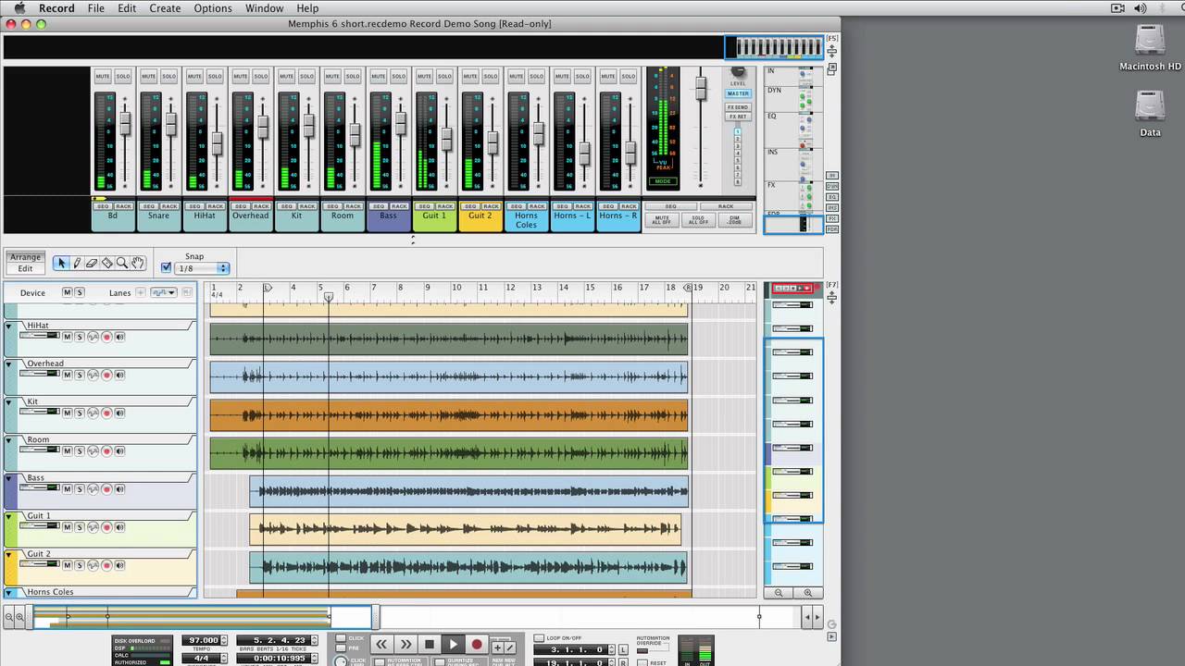The height and width of the screenshot is (666, 1185).
Task: Click the left locator L button
Action: pyautogui.click(x=623, y=650)
